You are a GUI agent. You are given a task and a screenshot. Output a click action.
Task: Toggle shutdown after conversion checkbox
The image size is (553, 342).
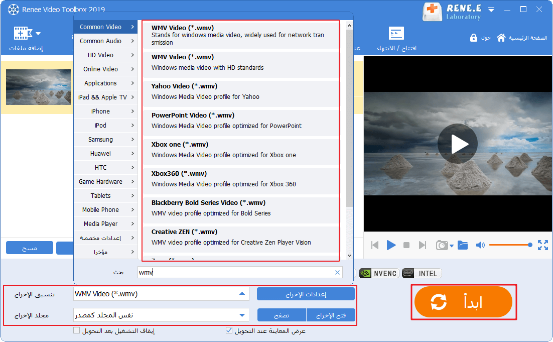[x=77, y=331]
